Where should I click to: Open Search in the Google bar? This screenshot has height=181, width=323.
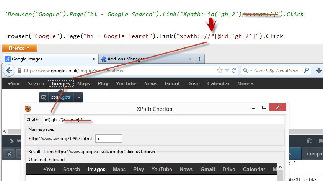click(x=36, y=83)
